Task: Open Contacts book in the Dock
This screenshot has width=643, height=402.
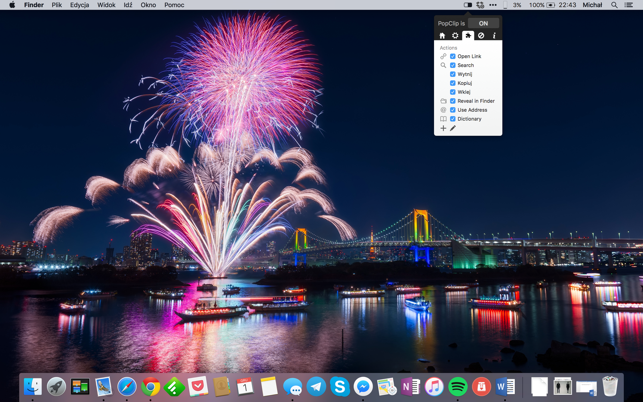Action: pos(221,387)
